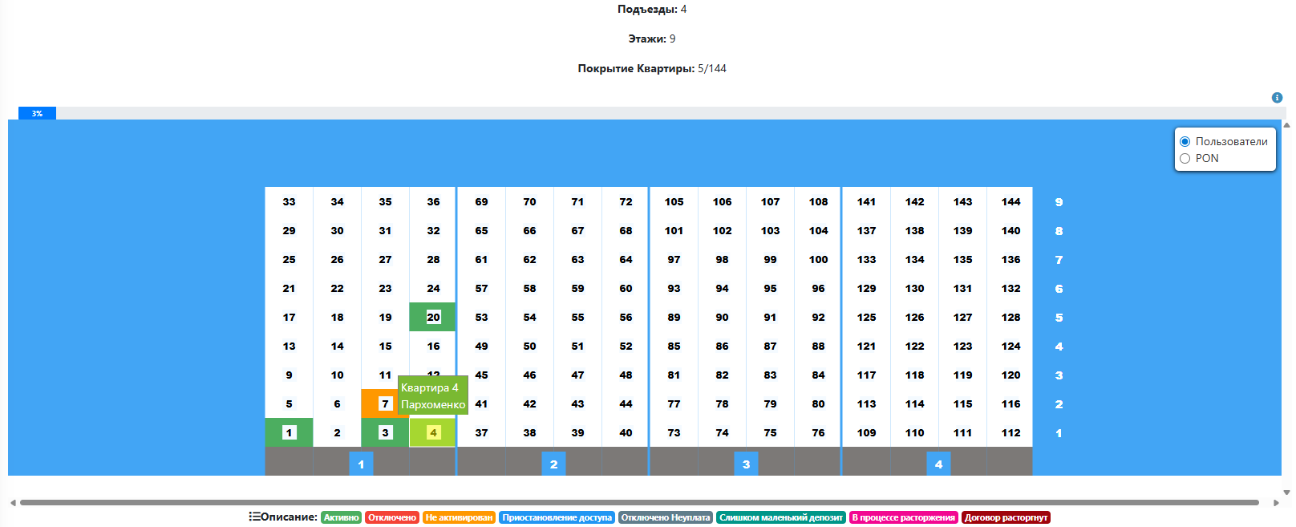
Task: Click apartment 3 in entrance one
Action: tap(385, 433)
